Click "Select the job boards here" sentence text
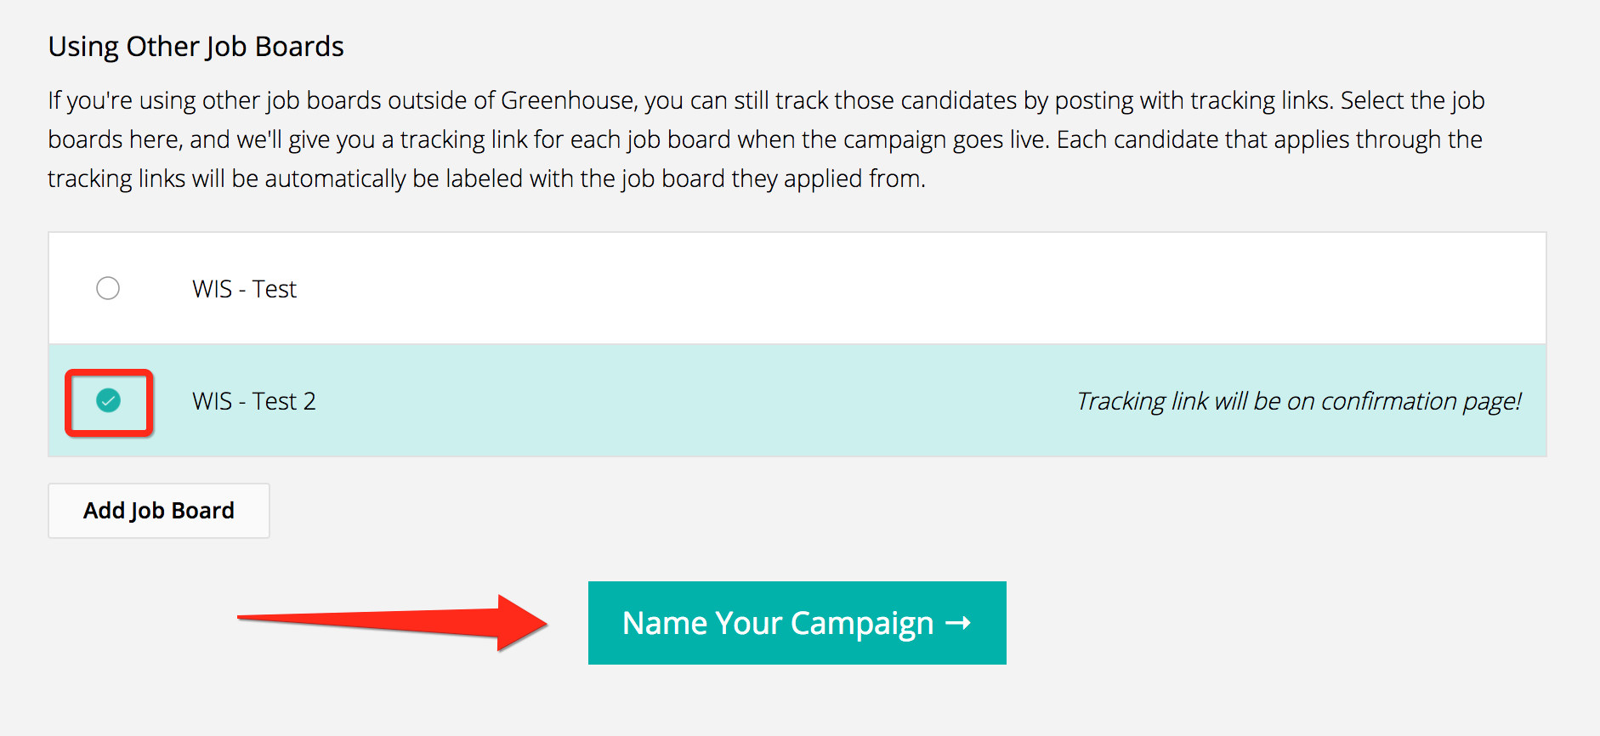Viewport: 1600px width, 736px height. coord(1411,100)
